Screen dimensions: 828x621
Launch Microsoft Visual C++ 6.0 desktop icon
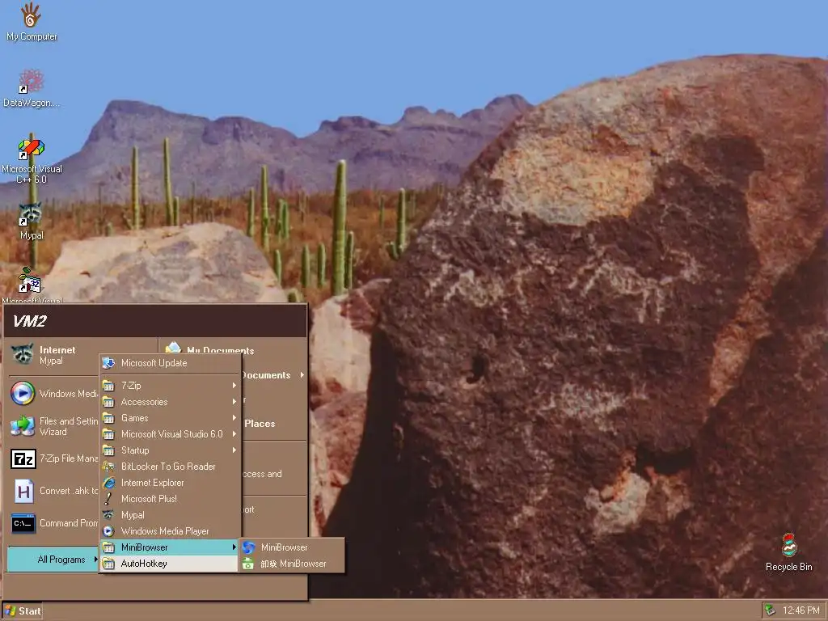[x=32, y=149]
